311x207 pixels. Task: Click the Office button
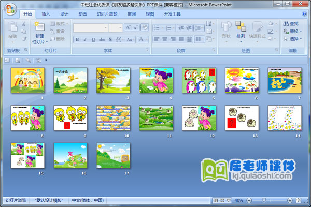[9, 9]
